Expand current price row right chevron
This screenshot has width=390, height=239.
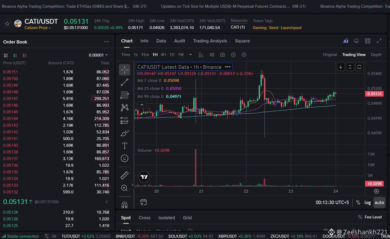coord(107,202)
